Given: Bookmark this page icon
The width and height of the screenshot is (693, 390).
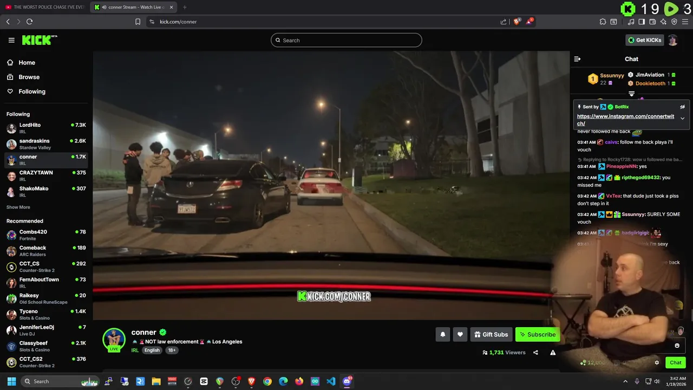Looking at the screenshot, I should (138, 22).
